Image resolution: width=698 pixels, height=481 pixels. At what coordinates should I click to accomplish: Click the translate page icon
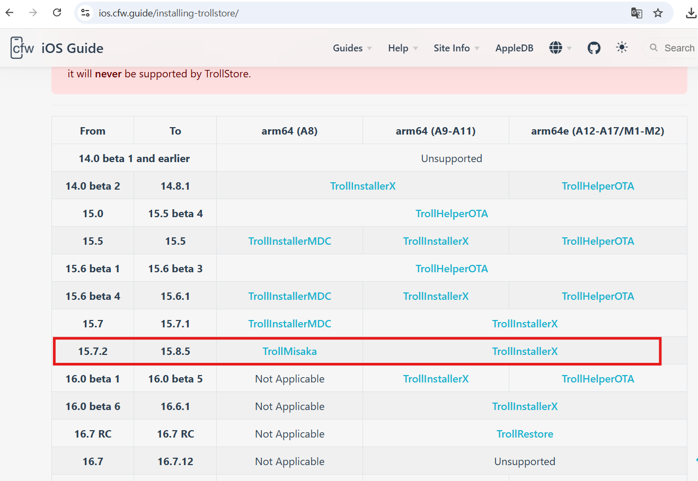pyautogui.click(x=637, y=13)
